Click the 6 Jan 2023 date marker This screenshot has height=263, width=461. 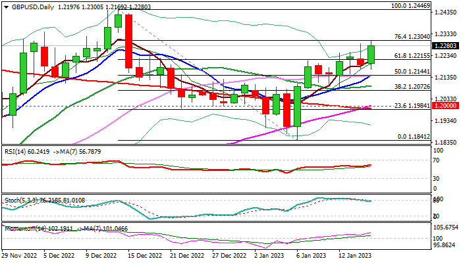tap(312, 256)
